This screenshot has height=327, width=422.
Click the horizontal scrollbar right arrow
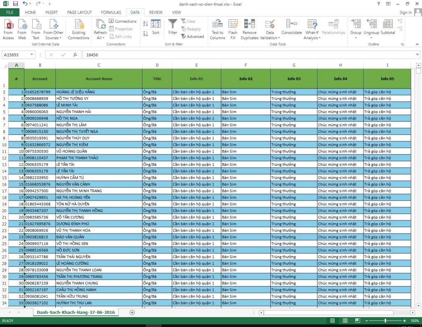[413, 313]
